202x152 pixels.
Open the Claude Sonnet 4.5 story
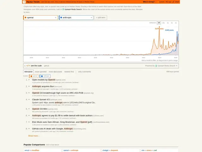[x=41, y=99]
